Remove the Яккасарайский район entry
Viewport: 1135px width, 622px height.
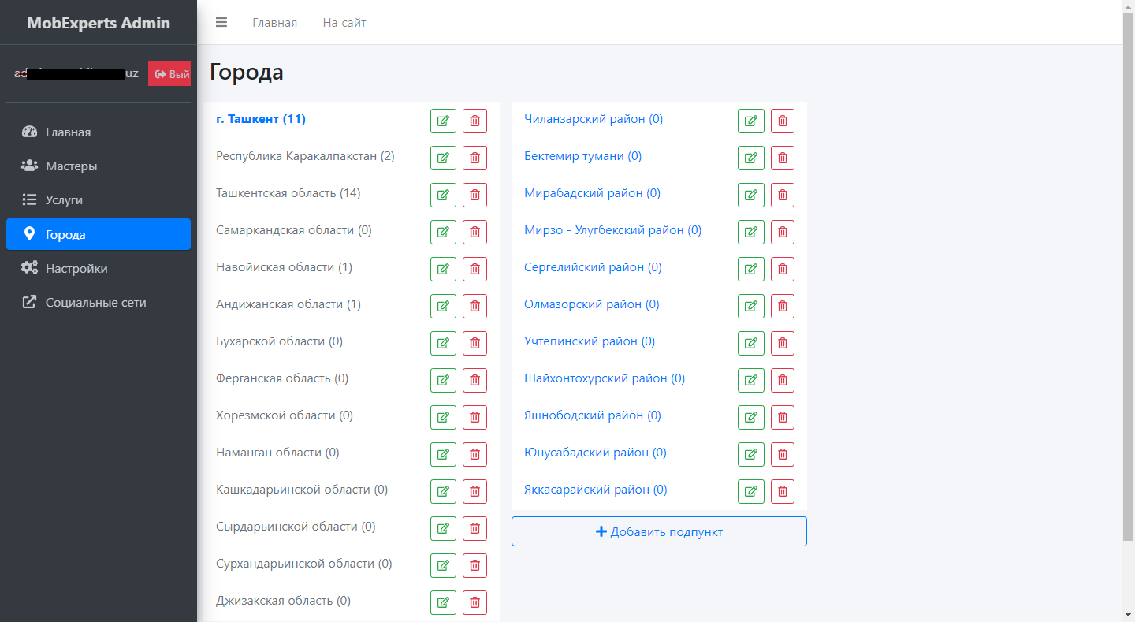point(782,491)
